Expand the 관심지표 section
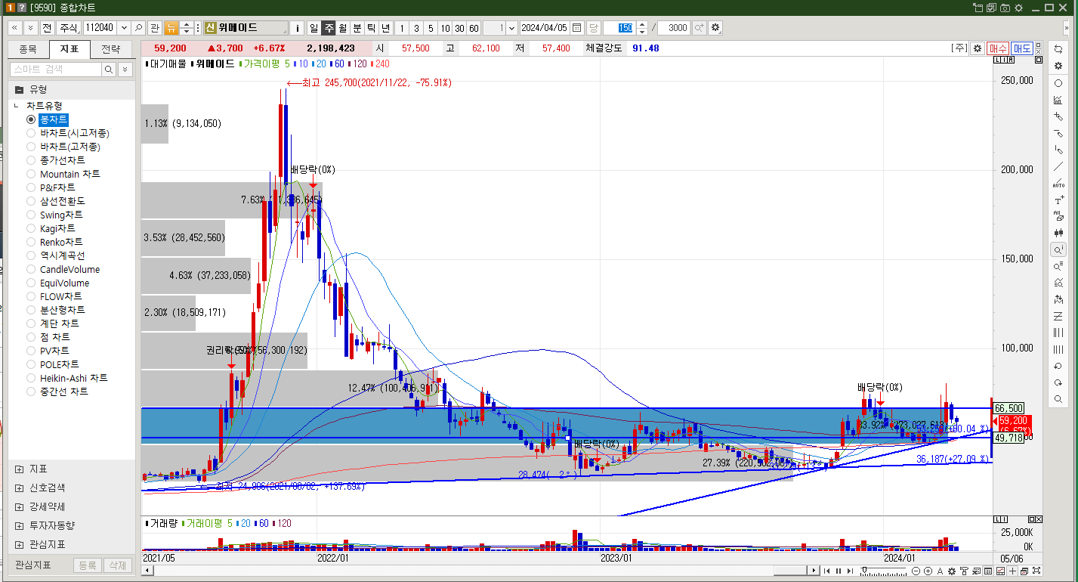 19,544
